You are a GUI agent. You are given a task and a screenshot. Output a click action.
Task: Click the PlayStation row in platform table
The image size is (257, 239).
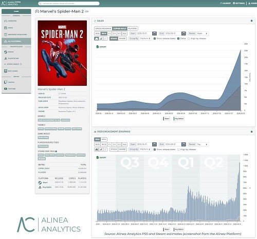[x=62, y=187]
